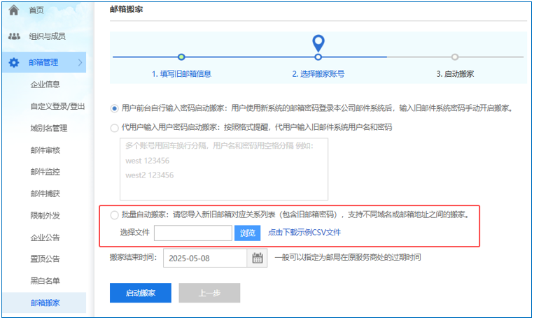
Task: Open the calendar date picker icon
Action: pyautogui.click(x=258, y=258)
